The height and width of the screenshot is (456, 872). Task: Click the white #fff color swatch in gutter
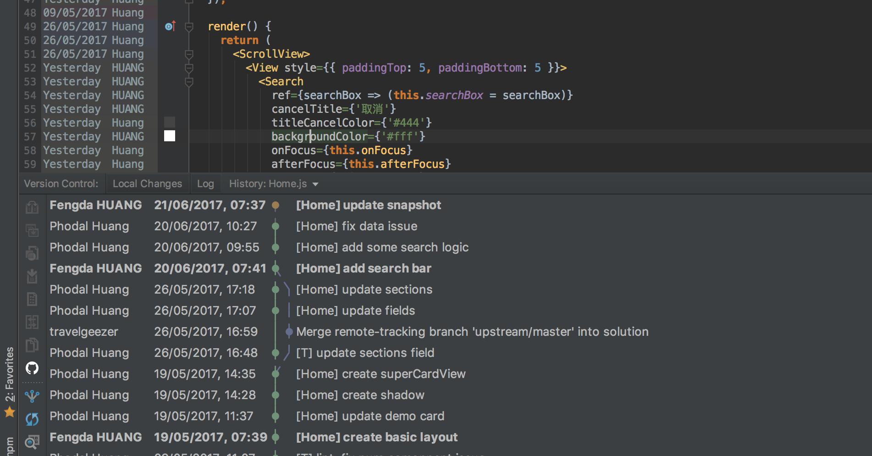(x=170, y=136)
